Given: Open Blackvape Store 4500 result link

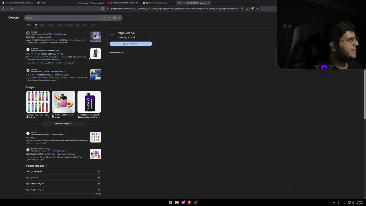Looking at the screenshot, I should 51,154.
